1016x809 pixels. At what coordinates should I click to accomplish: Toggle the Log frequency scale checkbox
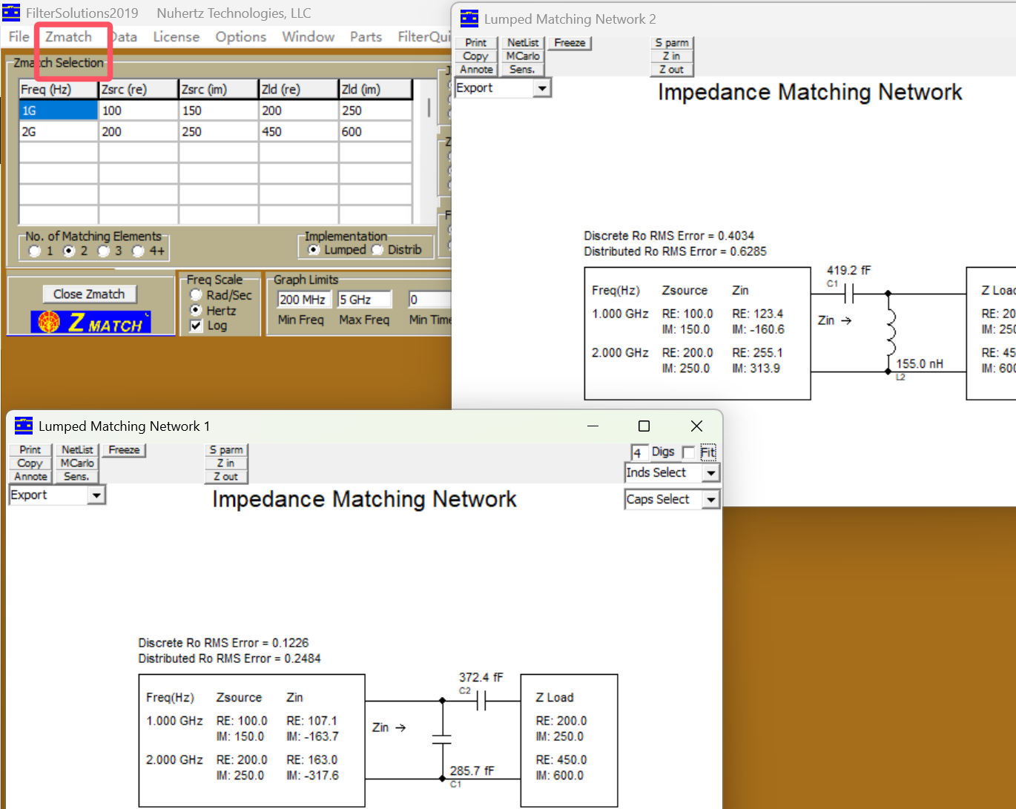(x=197, y=326)
